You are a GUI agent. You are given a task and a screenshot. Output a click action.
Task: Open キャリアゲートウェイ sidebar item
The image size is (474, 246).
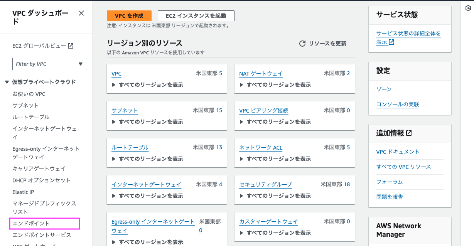[x=39, y=168]
